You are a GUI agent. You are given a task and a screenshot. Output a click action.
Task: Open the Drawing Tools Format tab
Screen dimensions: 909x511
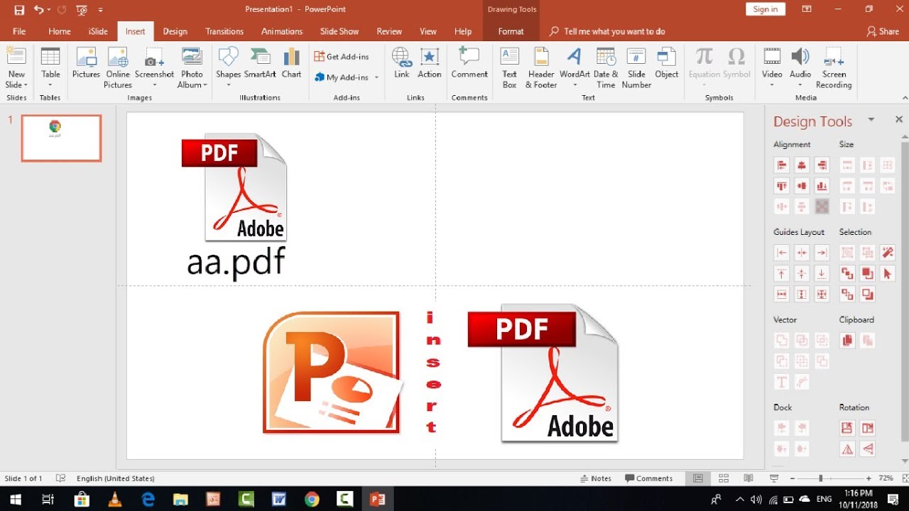click(511, 31)
